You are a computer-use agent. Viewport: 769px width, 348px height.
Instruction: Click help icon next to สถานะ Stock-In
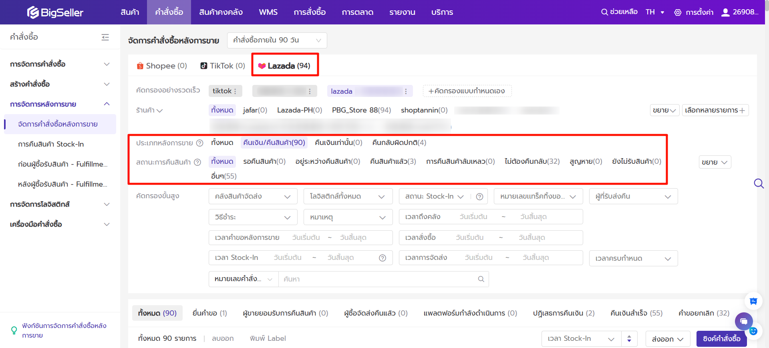479,197
